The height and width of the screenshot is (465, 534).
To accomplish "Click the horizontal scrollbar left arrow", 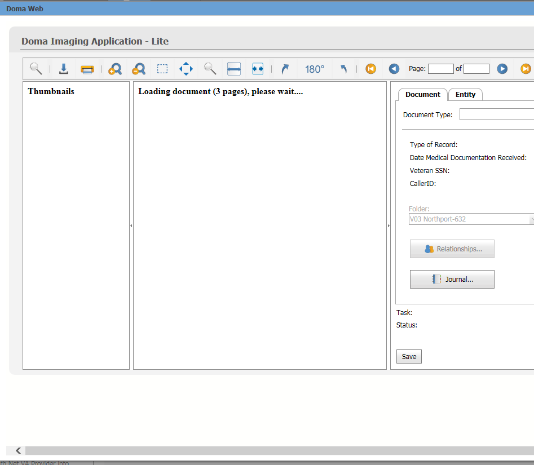I will 18,451.
